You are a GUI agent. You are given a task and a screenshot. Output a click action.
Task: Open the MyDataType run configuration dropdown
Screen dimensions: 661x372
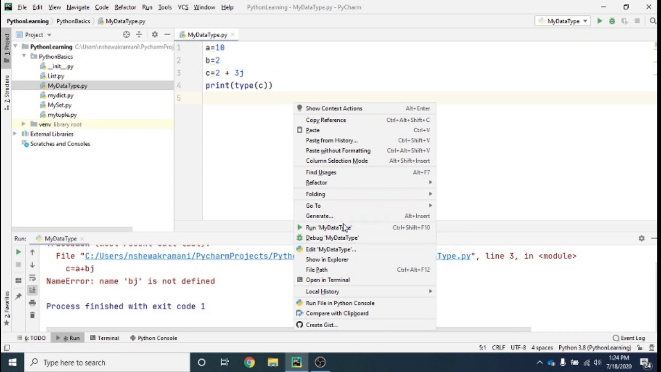[x=563, y=21]
